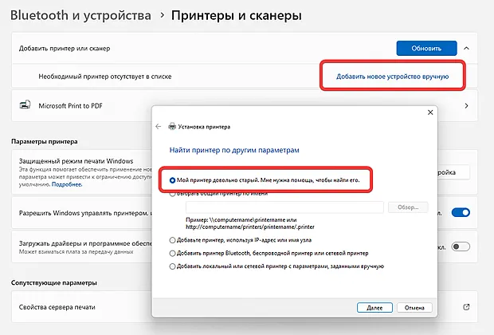Collapse the Добавить принтер или сканер section
The width and height of the screenshot is (494, 335).
coord(467,49)
